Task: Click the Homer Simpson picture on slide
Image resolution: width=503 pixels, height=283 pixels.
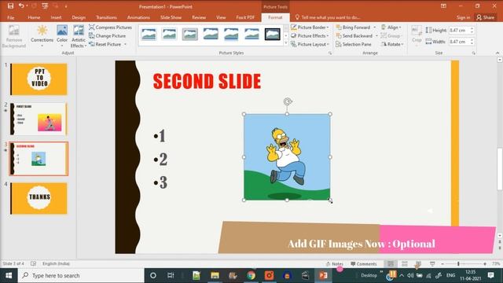Action: [287, 157]
